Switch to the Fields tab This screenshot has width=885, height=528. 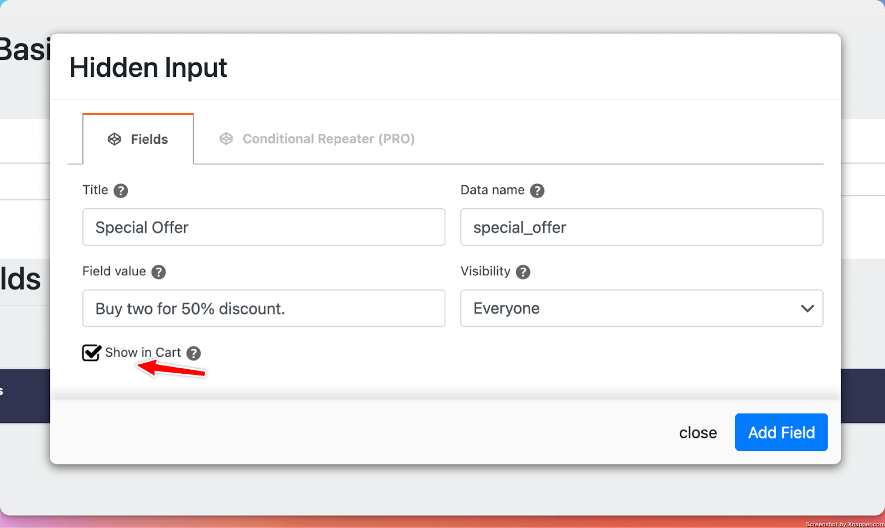coord(138,139)
